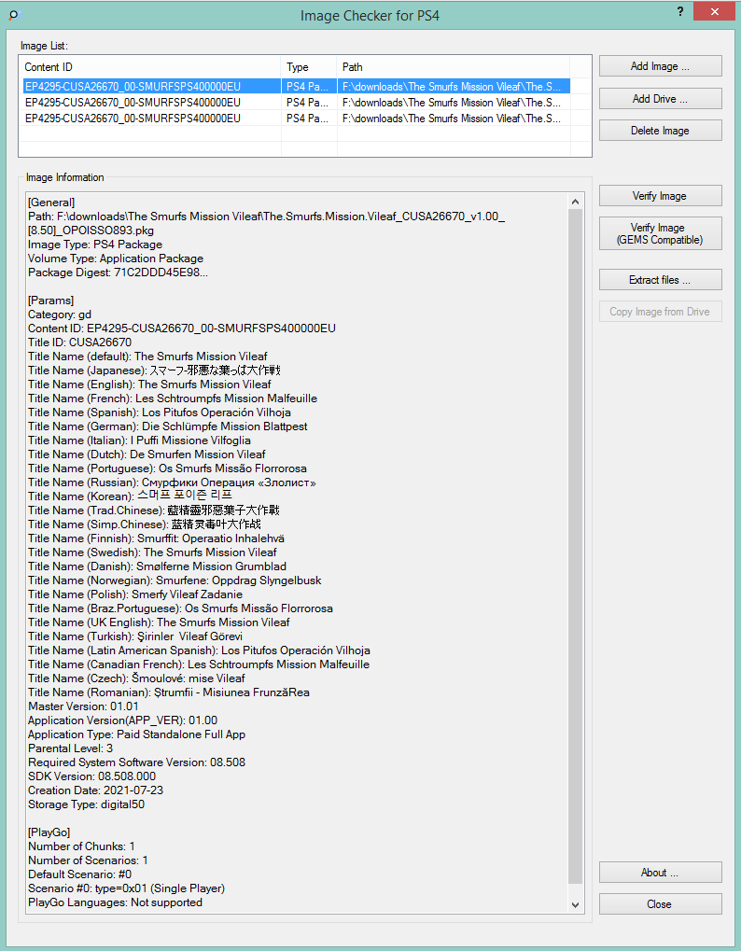Click the [Params] section heading
741x951 pixels.
(x=51, y=301)
